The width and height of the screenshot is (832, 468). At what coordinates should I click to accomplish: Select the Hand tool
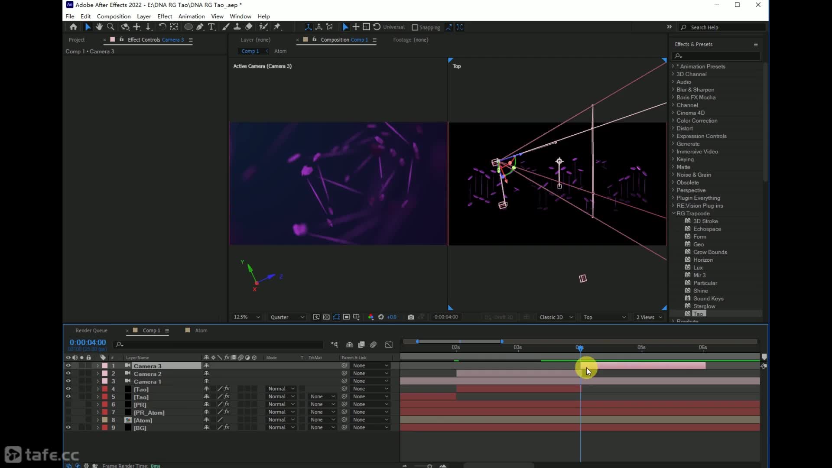(x=99, y=27)
